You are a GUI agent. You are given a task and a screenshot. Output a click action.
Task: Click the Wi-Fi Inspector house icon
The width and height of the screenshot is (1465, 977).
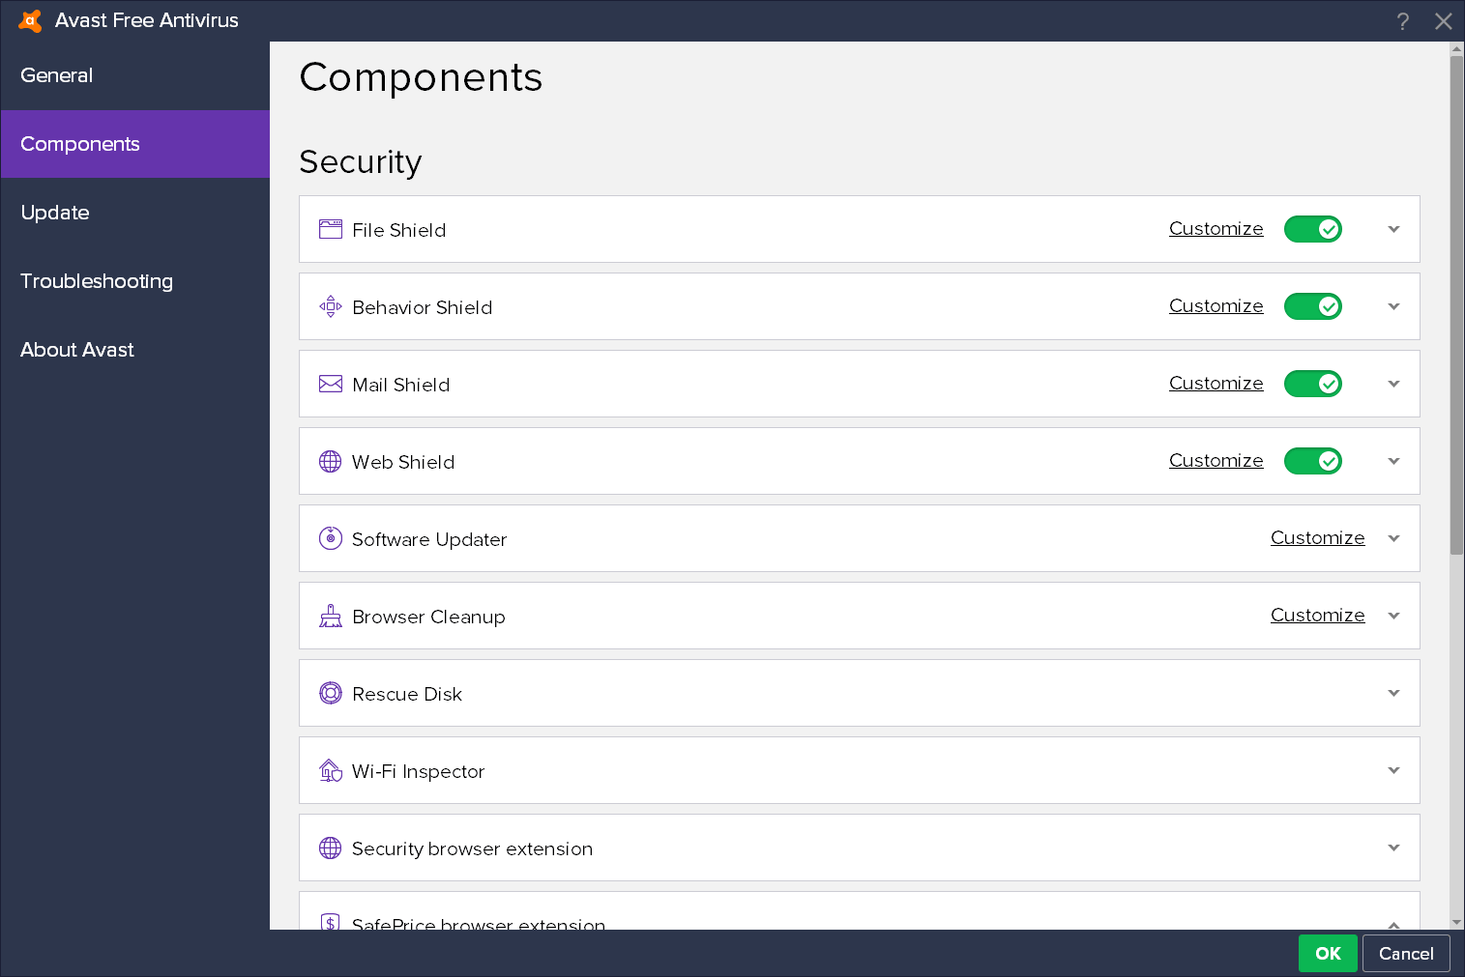331,770
